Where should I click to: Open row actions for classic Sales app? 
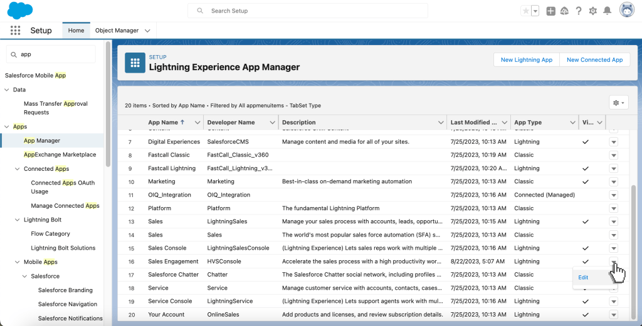613,235
